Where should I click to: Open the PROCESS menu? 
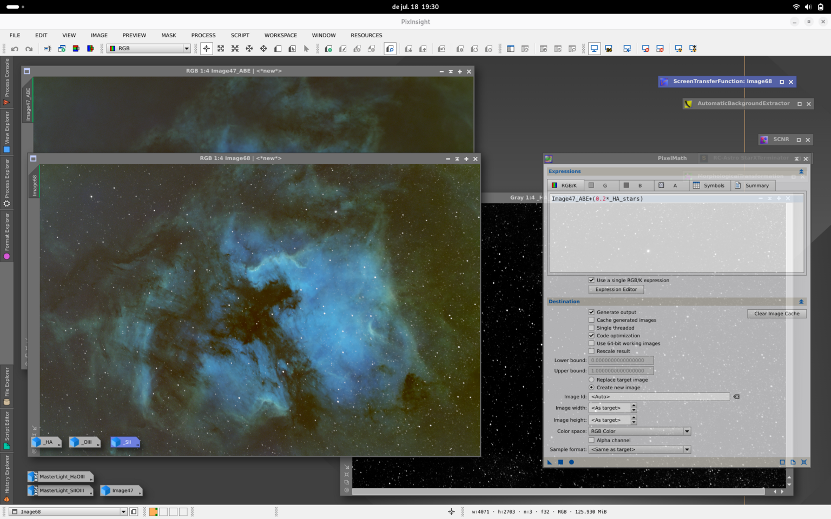pyautogui.click(x=203, y=35)
